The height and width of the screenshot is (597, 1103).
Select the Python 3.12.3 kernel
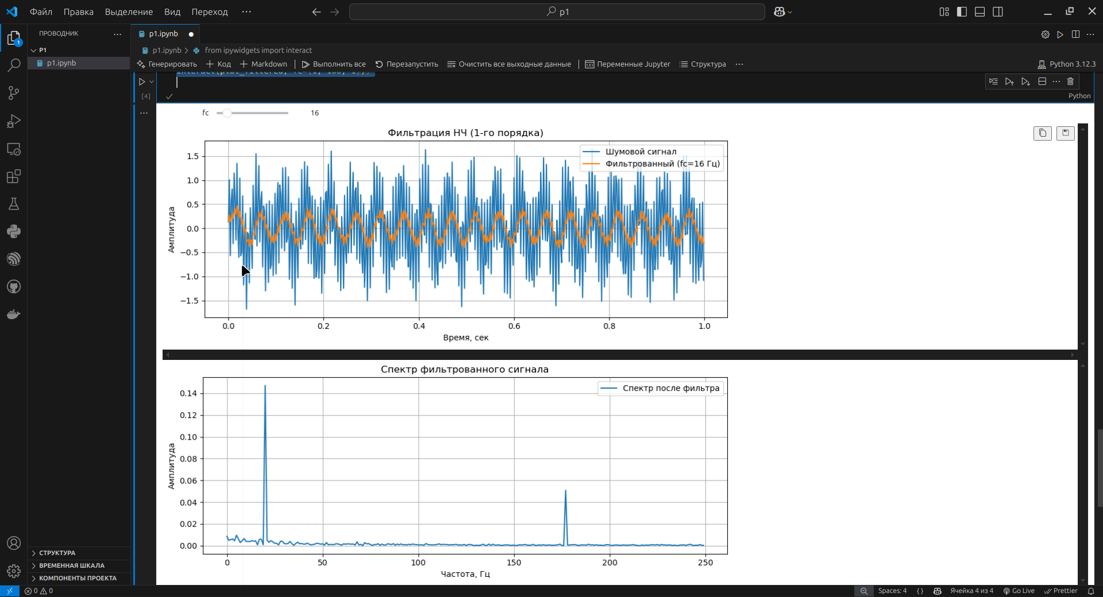tap(1067, 64)
